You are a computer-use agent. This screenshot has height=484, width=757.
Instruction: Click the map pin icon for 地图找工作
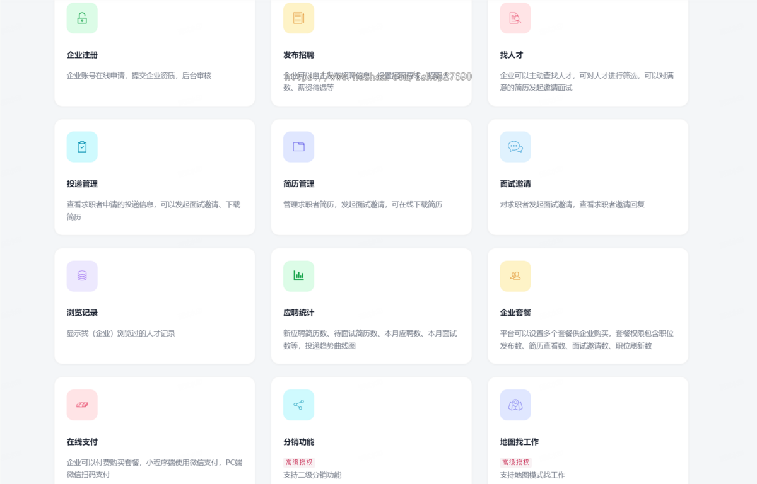[515, 405]
